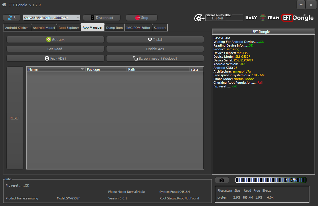
Task: Switch to the Android Model tab
Action: 44,28
